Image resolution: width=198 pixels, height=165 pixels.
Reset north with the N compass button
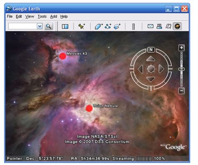(151, 50)
